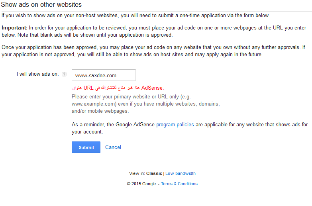Click the Cancel link
This screenshot has width=312, height=206.
click(113, 147)
